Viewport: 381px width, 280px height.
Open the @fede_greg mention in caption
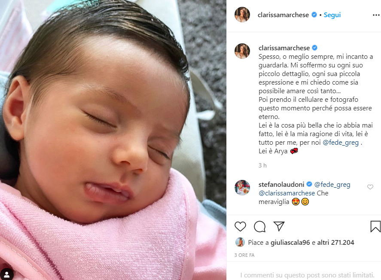tap(341, 143)
